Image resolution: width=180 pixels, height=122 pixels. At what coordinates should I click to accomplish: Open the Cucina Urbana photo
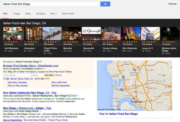111,33
